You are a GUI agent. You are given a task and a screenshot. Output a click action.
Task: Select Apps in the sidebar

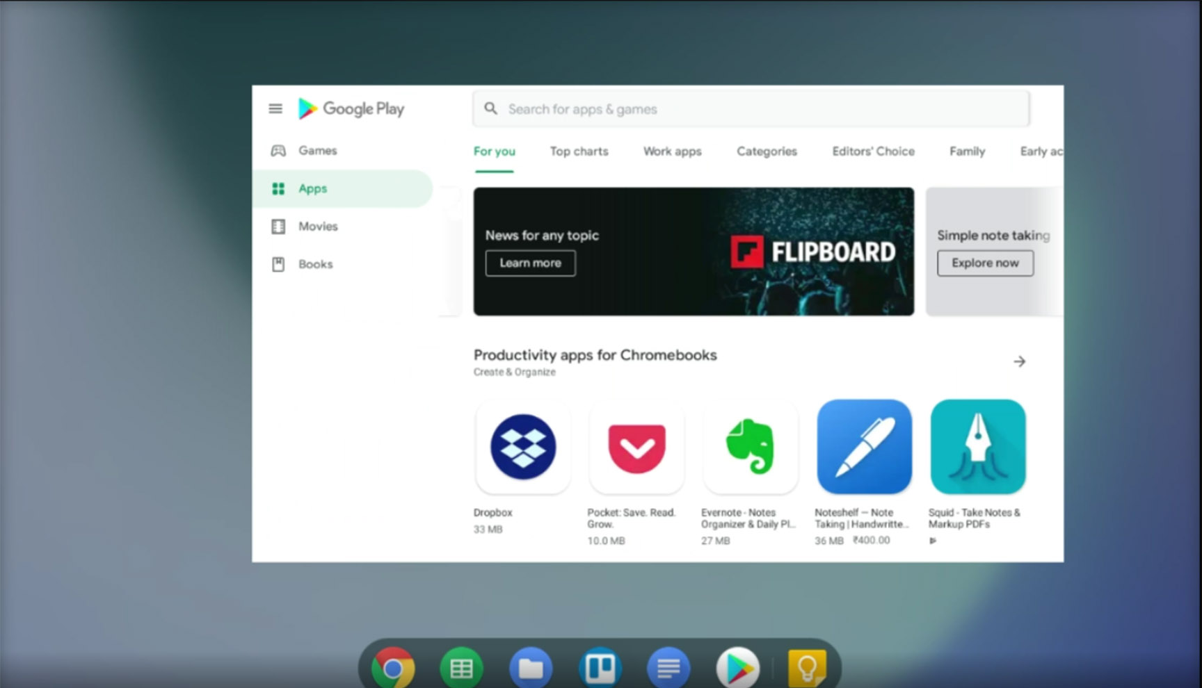(342, 188)
